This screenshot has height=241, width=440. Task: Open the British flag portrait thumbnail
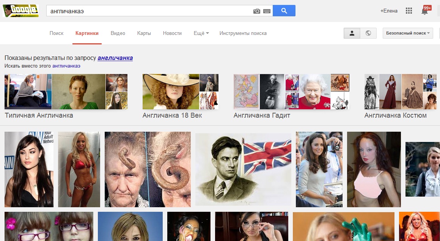click(243, 169)
